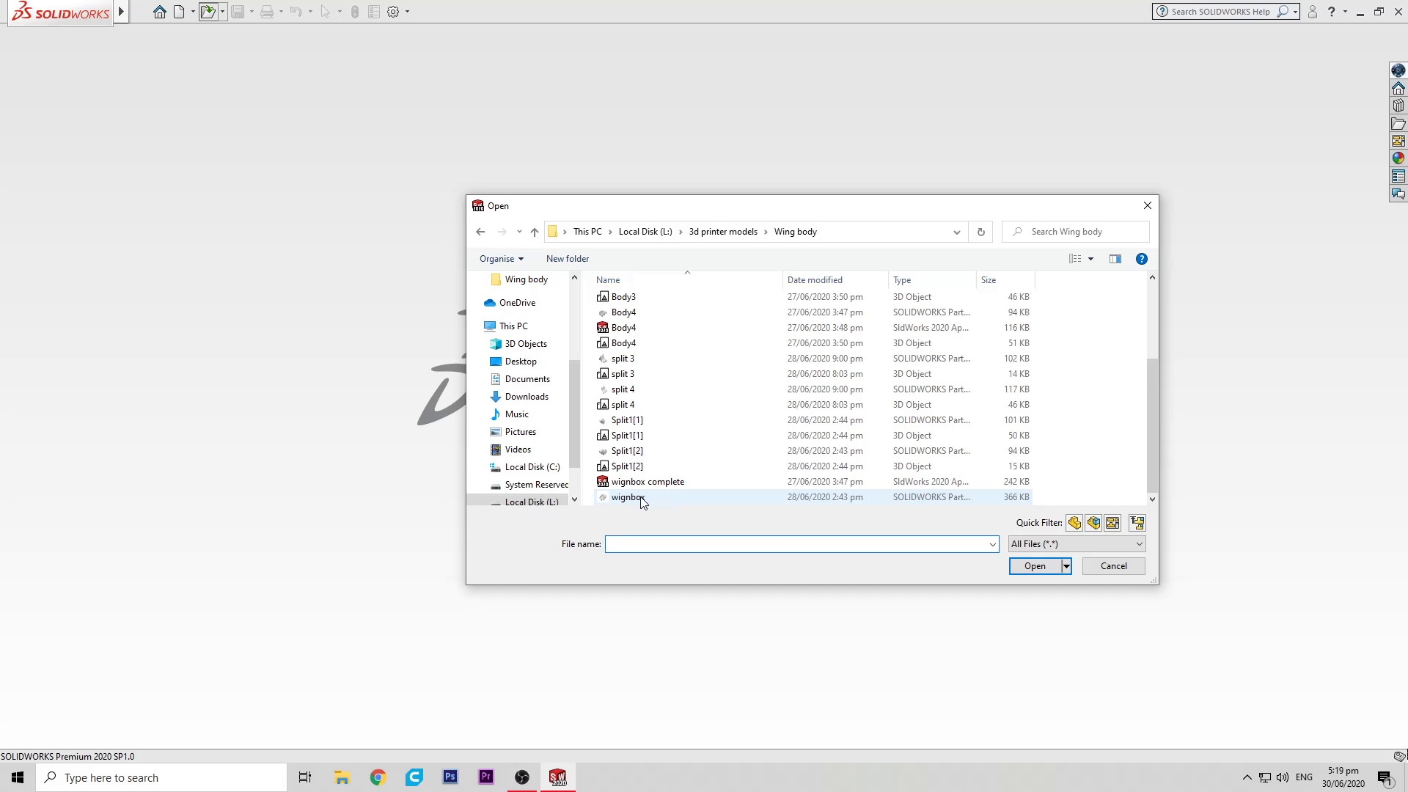Click the Windows Start button
1408x792 pixels.
click(18, 777)
